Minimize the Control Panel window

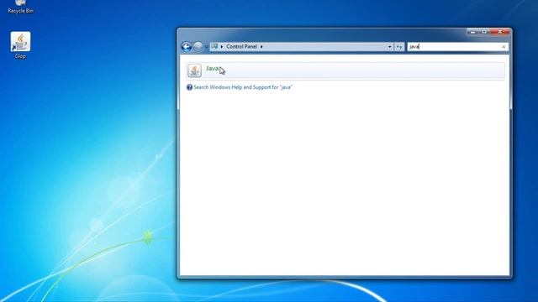click(x=472, y=32)
